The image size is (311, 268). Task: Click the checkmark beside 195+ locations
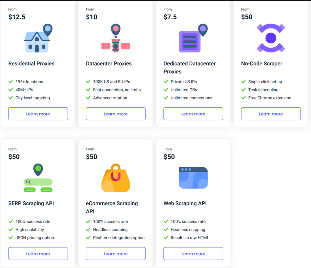click(x=11, y=82)
